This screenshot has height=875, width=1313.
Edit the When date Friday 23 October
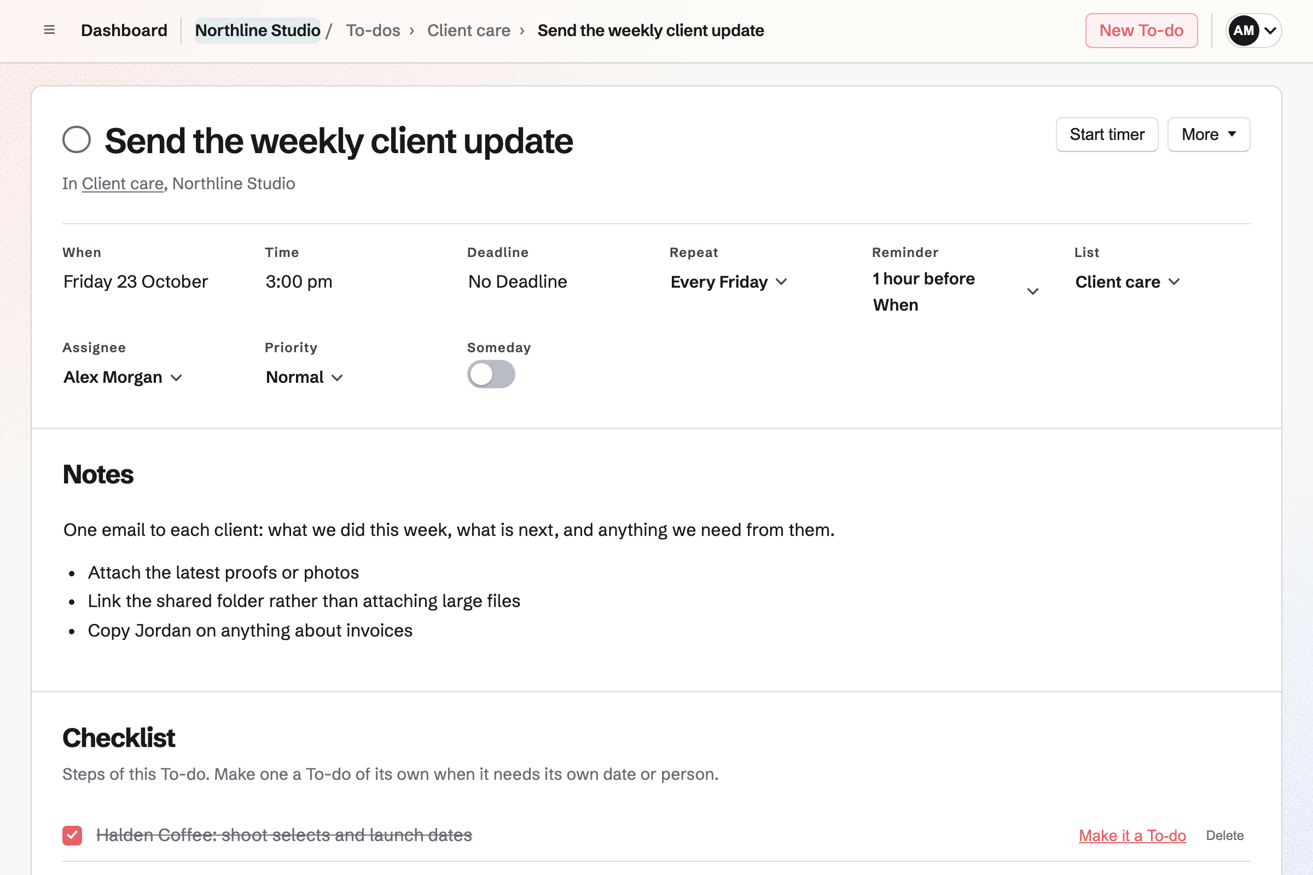click(x=136, y=282)
